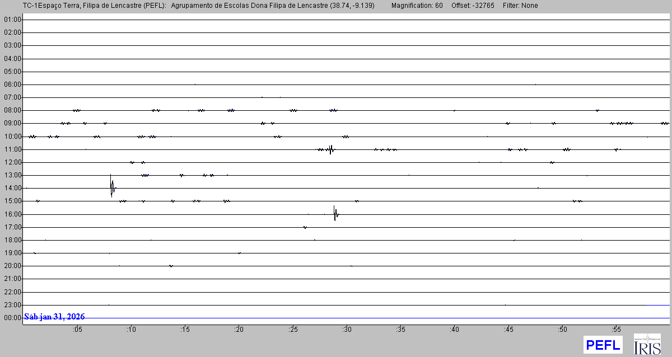672x357 pixels.
Task: Select the 08:00 hour label
Action: tap(12, 110)
